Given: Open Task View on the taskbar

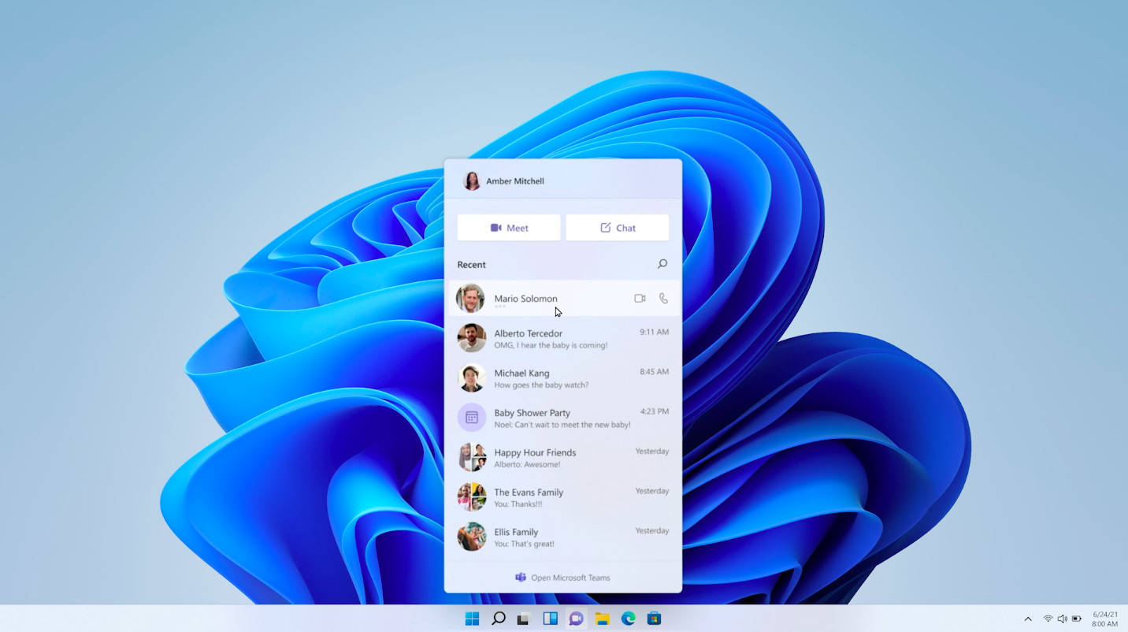Looking at the screenshot, I should (x=523, y=619).
